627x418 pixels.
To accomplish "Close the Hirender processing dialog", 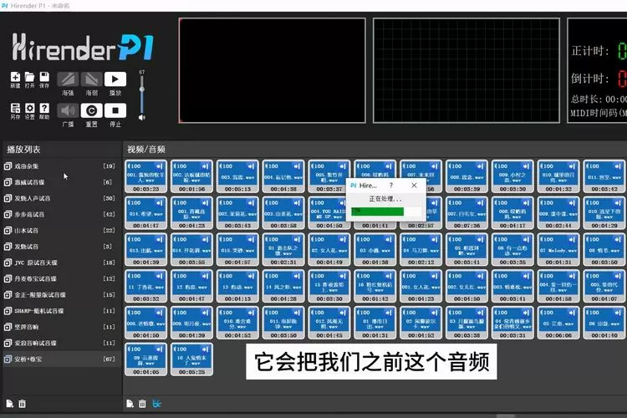I will (x=414, y=186).
